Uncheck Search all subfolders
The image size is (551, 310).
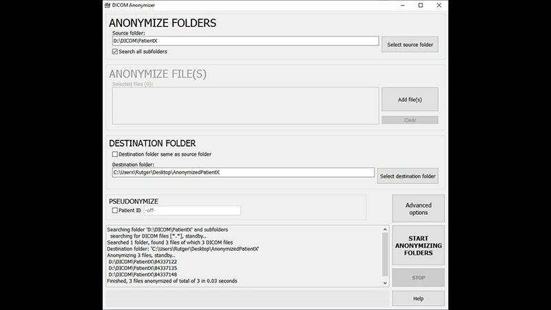point(115,52)
